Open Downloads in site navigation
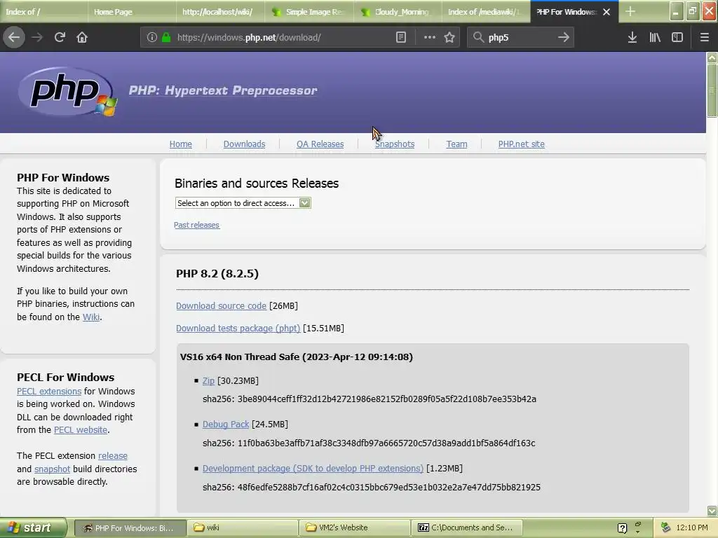The image size is (718, 538). [244, 144]
